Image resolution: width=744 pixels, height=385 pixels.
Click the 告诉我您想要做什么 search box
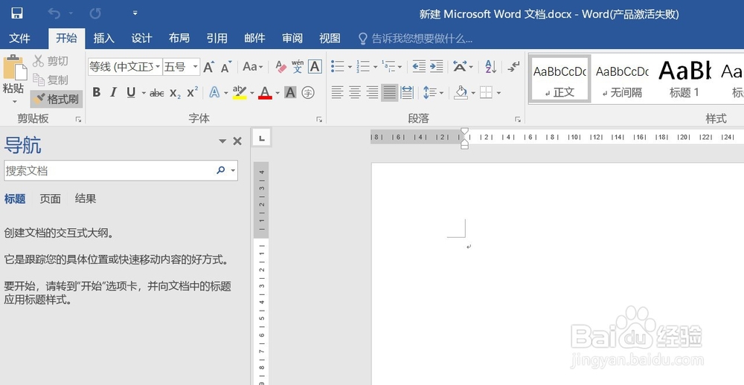tap(415, 39)
